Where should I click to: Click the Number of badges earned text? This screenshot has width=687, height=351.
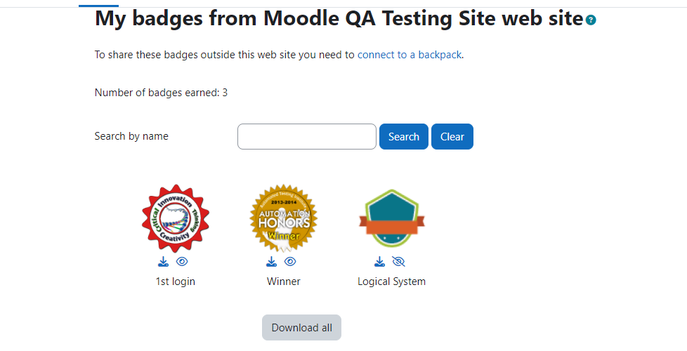coord(162,93)
